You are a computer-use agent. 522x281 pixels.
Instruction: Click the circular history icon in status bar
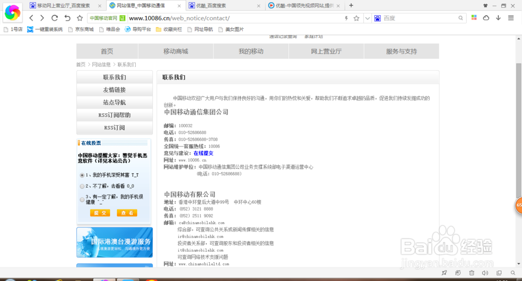[x=458, y=273]
